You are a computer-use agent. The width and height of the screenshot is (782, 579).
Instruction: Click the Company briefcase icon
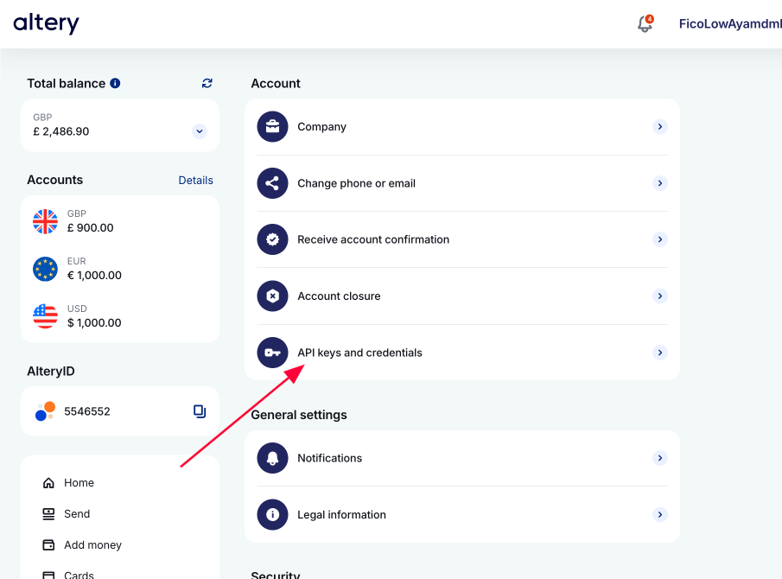(x=272, y=127)
